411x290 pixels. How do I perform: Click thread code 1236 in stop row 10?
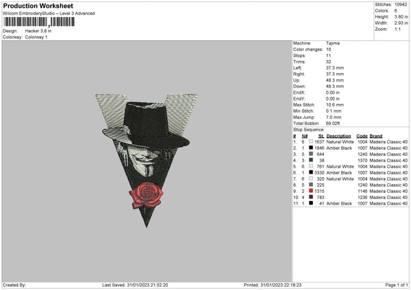[362, 198]
